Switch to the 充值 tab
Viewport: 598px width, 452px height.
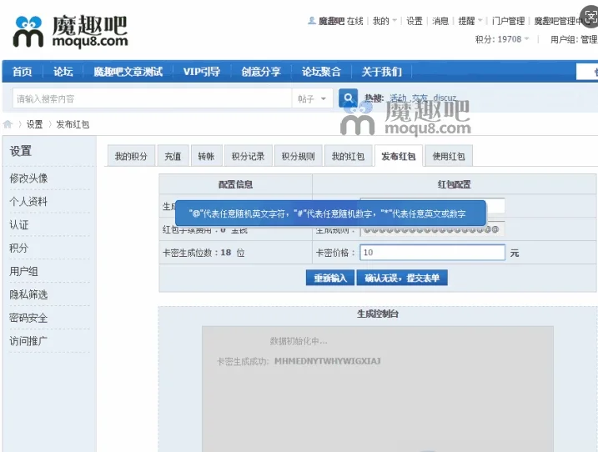tap(173, 156)
